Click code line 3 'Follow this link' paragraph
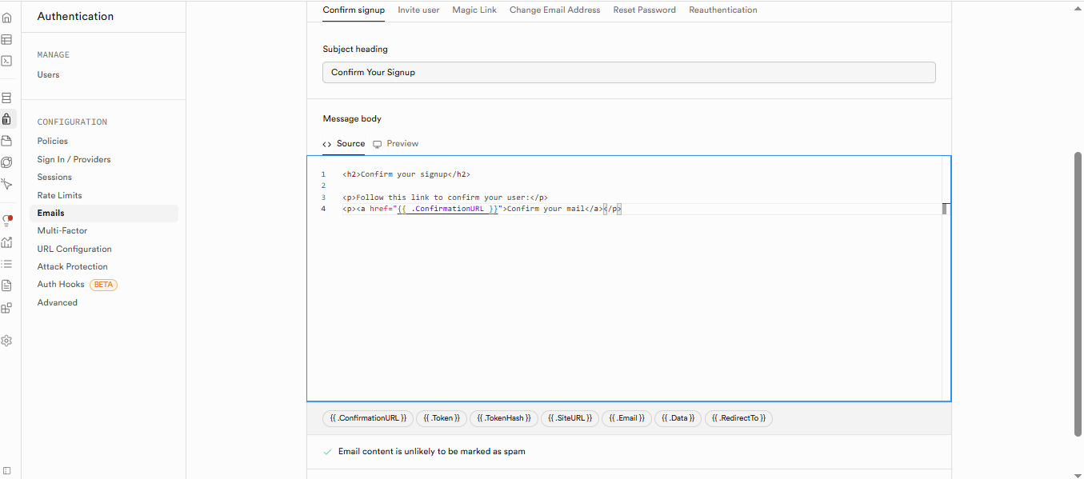 444,197
